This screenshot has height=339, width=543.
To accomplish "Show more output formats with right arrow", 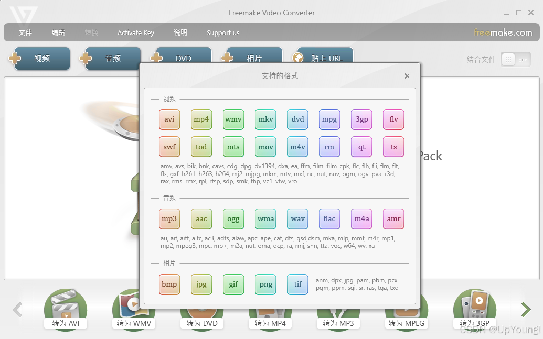I will pos(526,310).
